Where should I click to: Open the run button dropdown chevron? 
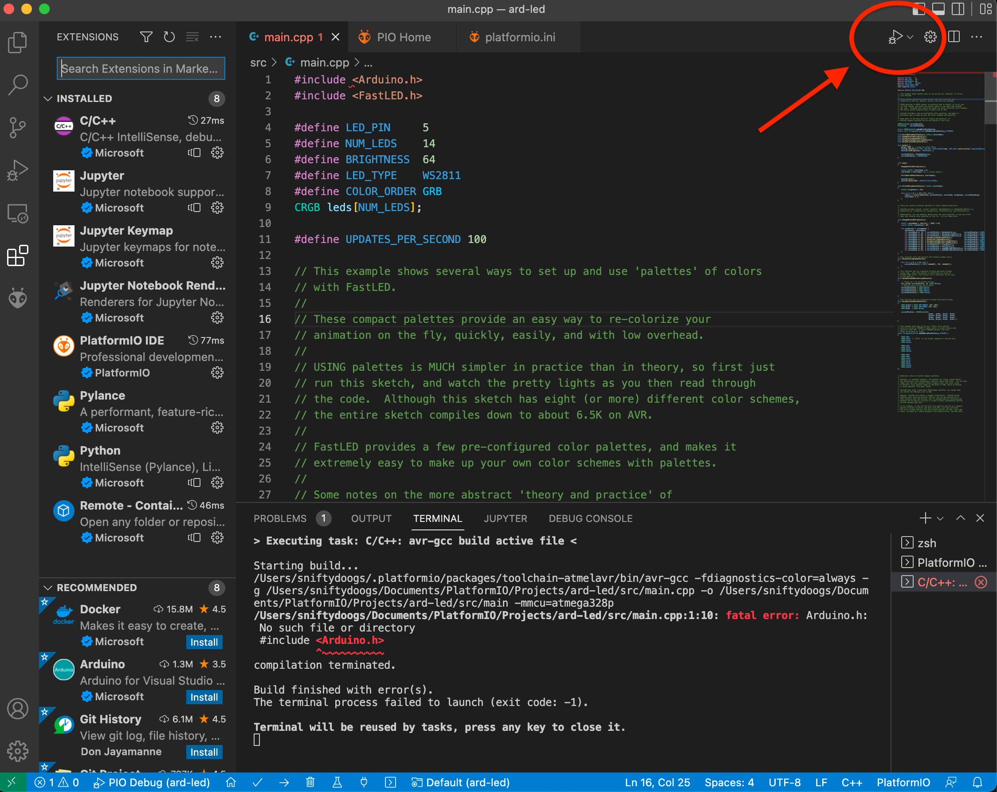[910, 36]
